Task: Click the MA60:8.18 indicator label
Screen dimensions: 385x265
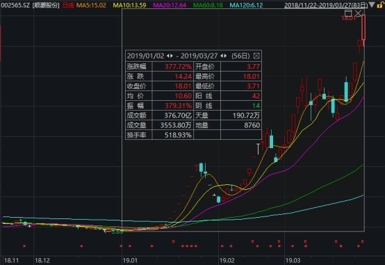Action: (x=208, y=5)
